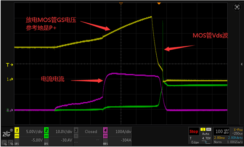Expand the right side panel arrow
This screenshot has width=244, height=147.
(241, 64)
